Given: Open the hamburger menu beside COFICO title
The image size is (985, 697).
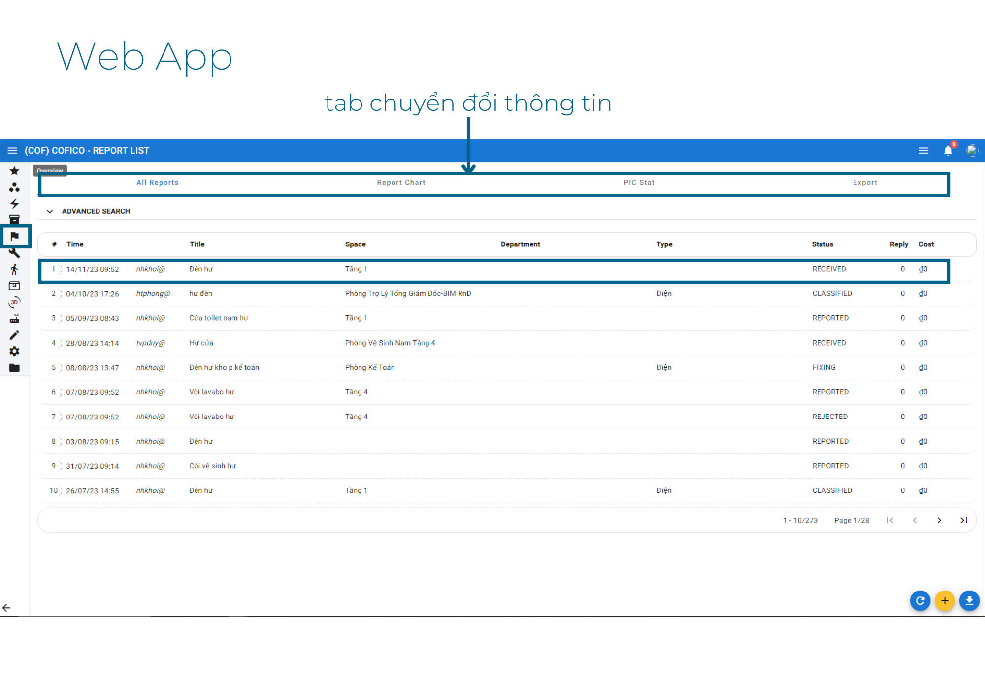Looking at the screenshot, I should tap(12, 151).
